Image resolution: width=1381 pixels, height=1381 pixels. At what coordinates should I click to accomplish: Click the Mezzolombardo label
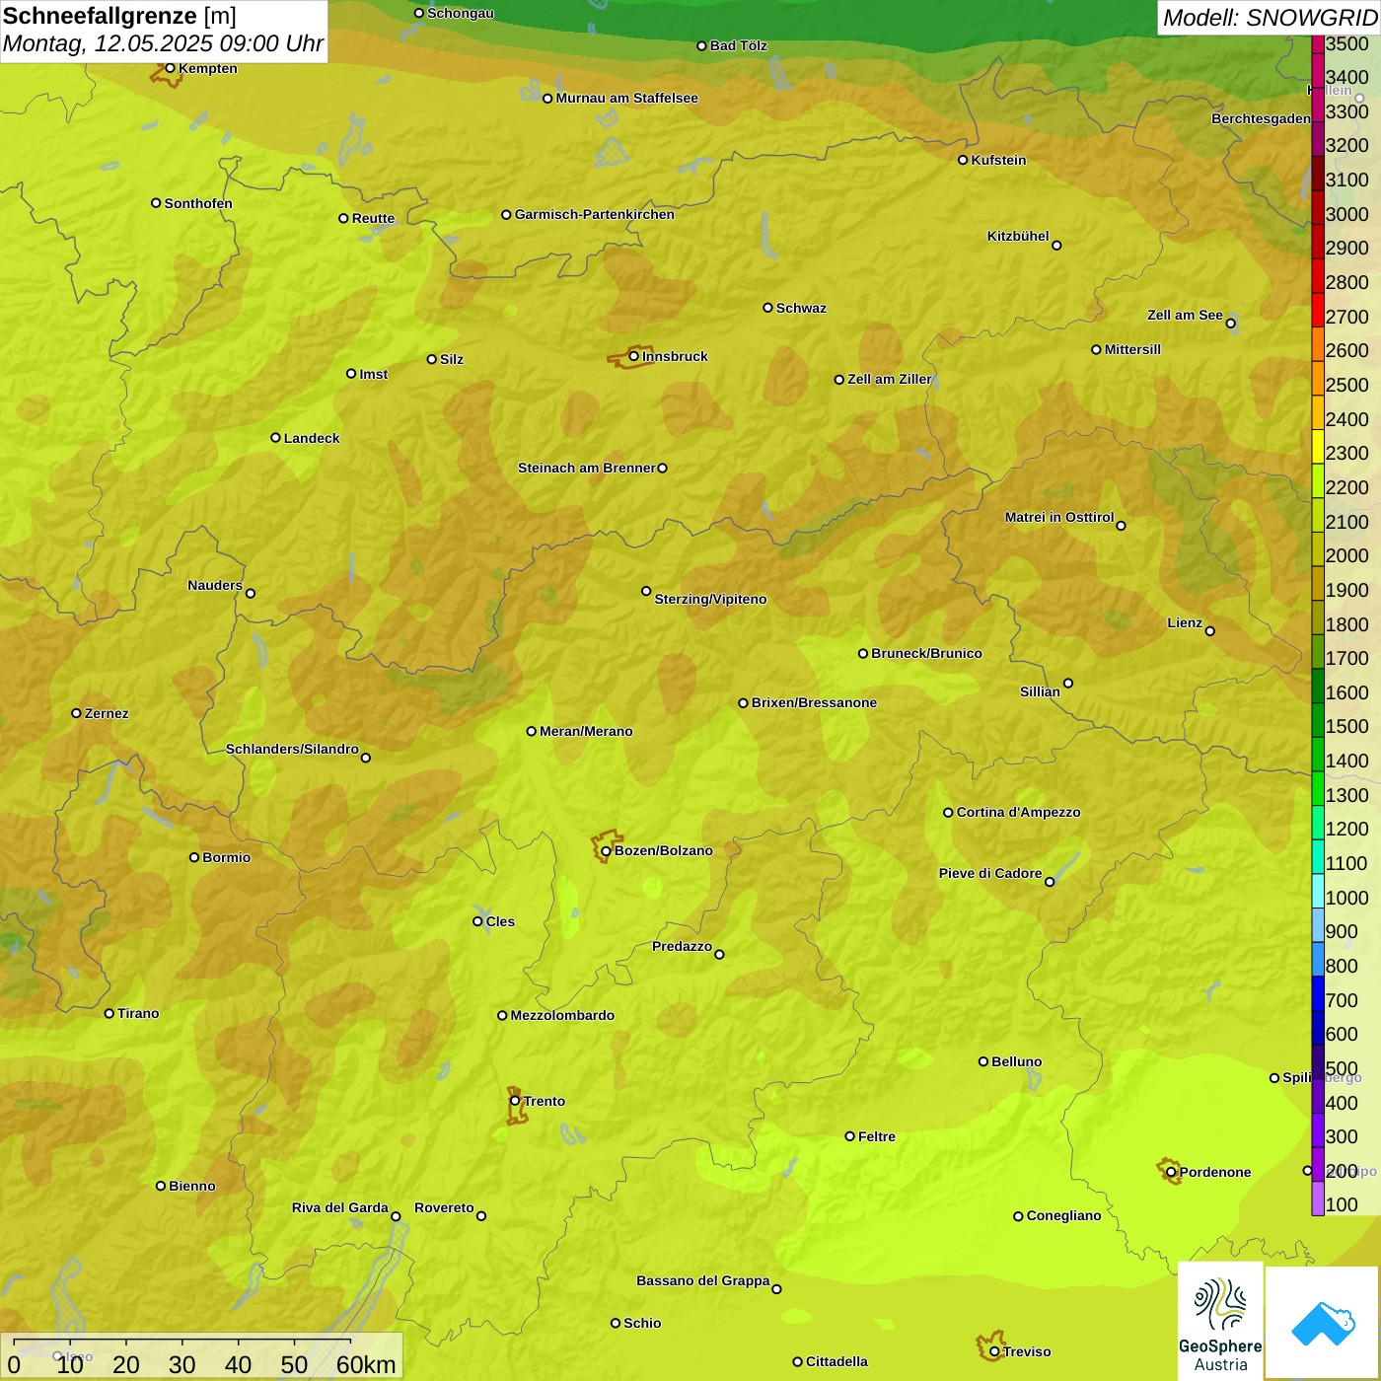click(x=562, y=1015)
